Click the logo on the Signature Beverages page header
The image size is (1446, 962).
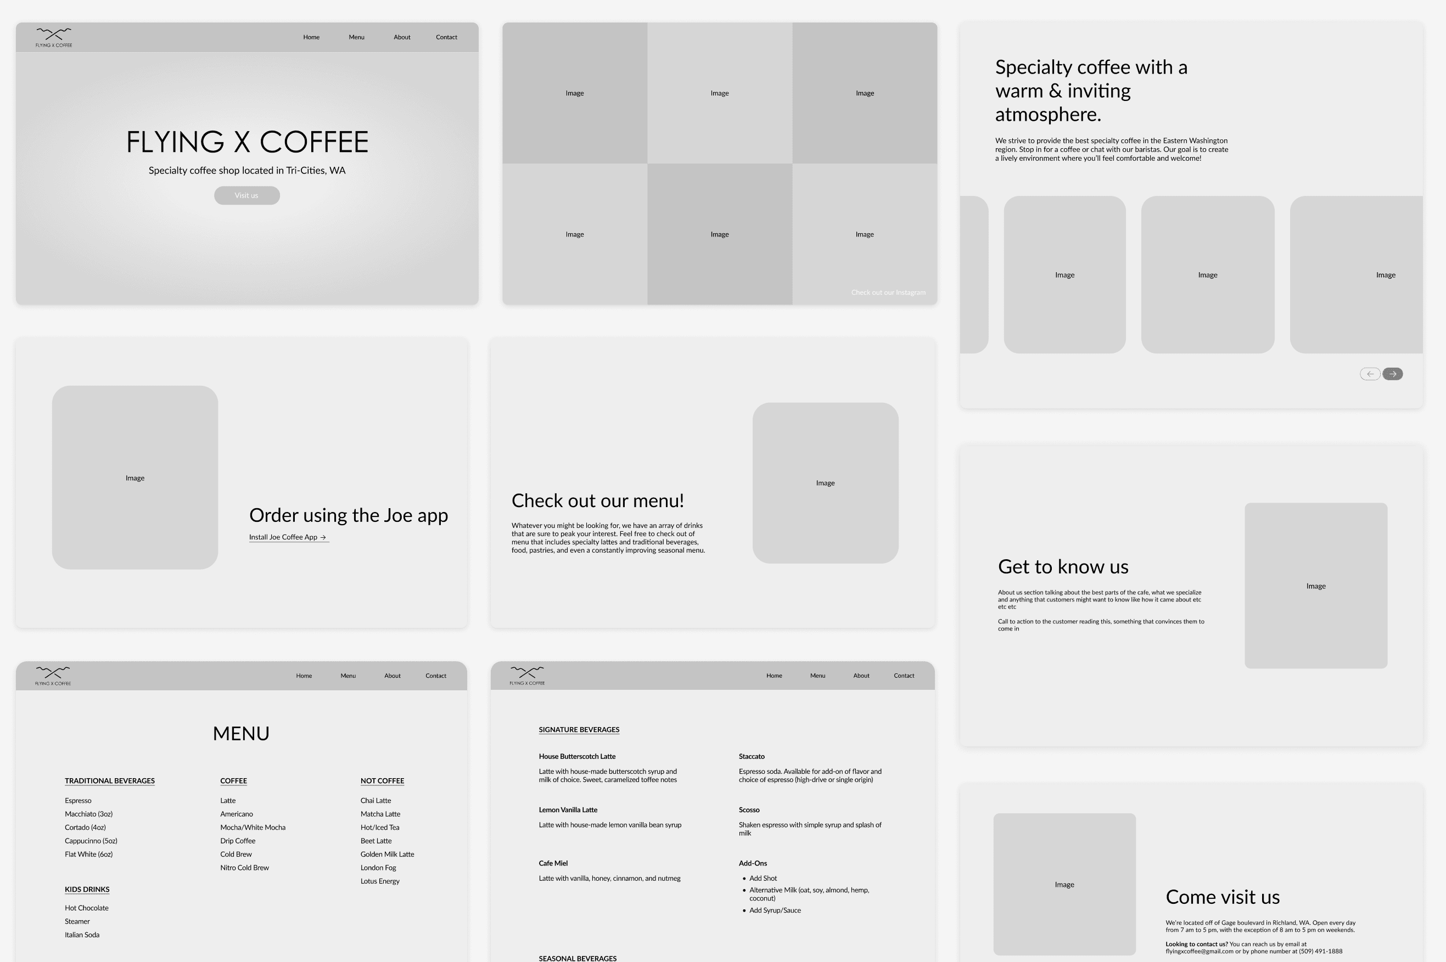click(527, 676)
